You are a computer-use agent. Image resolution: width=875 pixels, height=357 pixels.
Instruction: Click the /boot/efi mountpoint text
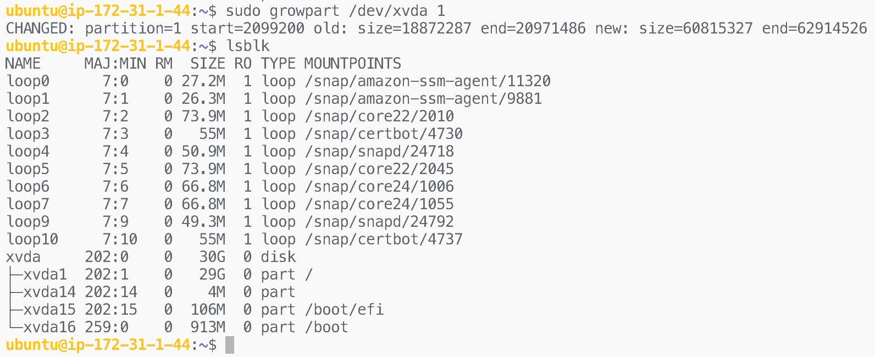point(344,310)
